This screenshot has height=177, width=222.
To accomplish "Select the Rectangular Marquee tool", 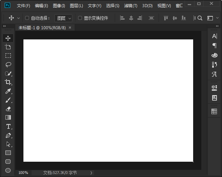I will (x=8, y=56).
